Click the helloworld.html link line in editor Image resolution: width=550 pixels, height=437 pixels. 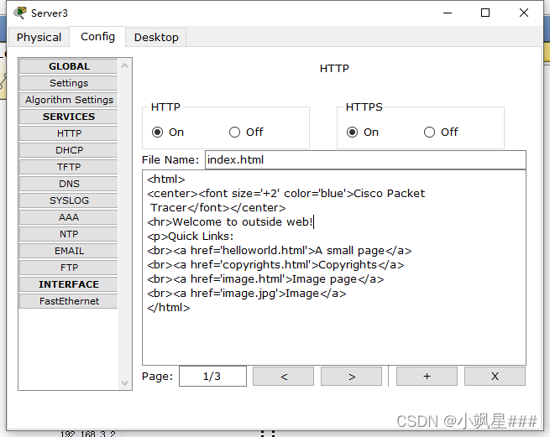click(x=280, y=251)
